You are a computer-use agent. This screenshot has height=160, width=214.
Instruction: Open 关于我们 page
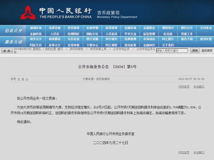coord(168,45)
